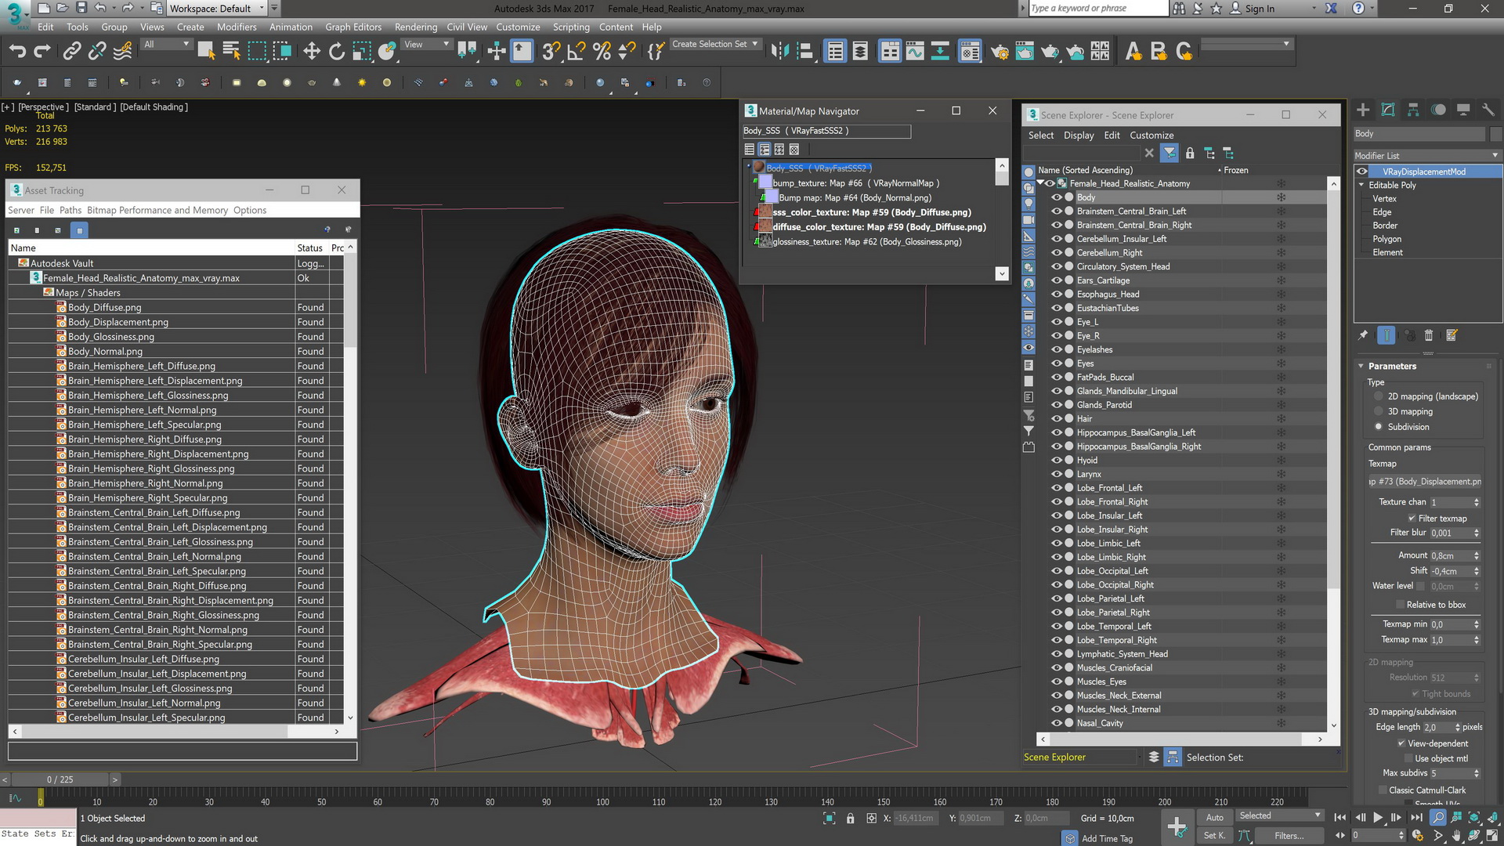
Task: Collapse the Parameters rollout
Action: coord(1361,366)
